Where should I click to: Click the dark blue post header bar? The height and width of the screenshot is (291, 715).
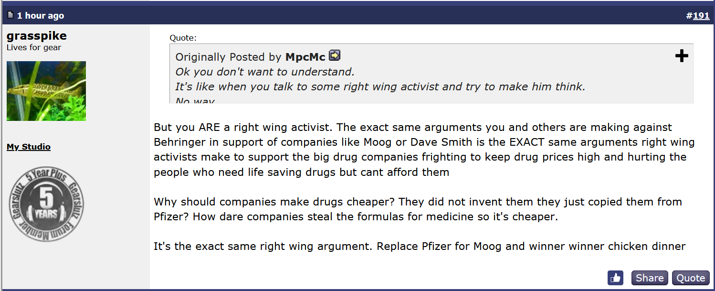click(357, 15)
